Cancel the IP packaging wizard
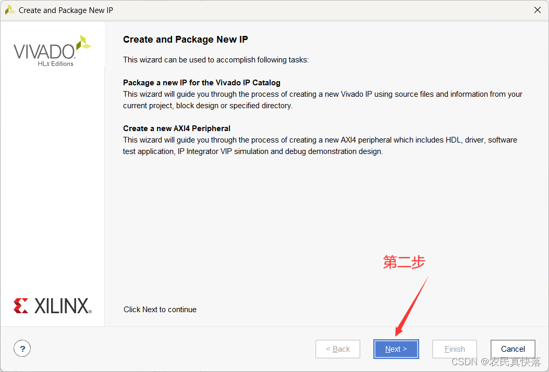 513,349
